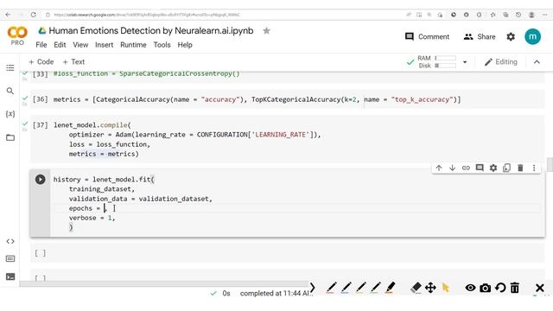Open the RAM/Disk connection dropdown
553x311 pixels.
click(x=465, y=62)
